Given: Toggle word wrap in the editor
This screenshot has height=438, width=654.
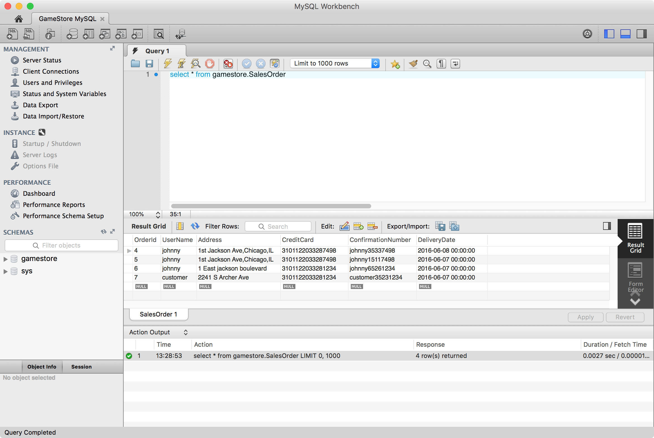Looking at the screenshot, I should pyautogui.click(x=455, y=64).
